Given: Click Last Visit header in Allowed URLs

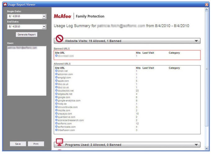Looking at the screenshot, I should [148, 68].
